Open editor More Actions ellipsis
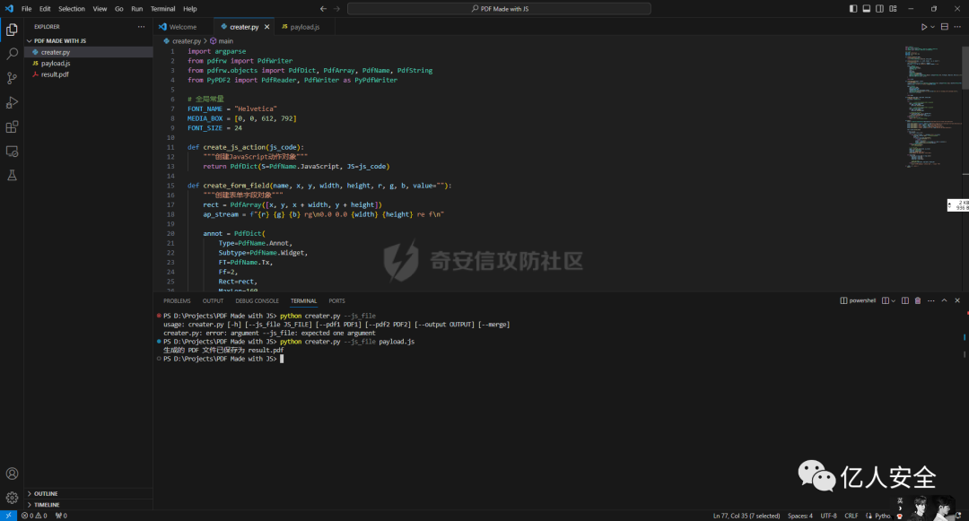The image size is (969, 521). click(957, 27)
